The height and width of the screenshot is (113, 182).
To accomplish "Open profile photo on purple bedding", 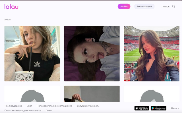I will pyautogui.click(x=92, y=54).
